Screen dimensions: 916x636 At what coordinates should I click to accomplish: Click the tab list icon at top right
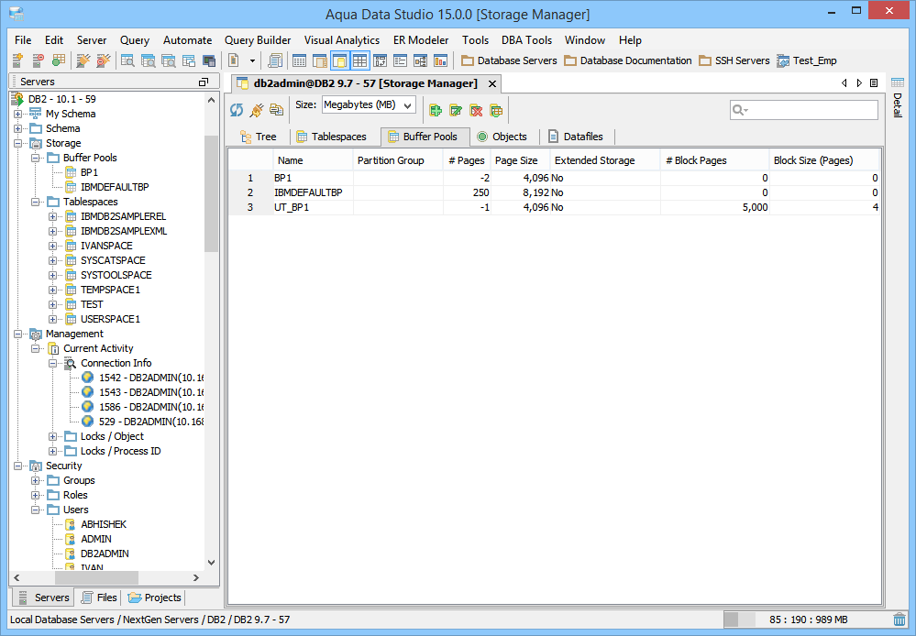[x=874, y=82]
